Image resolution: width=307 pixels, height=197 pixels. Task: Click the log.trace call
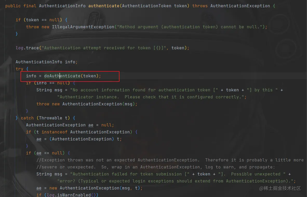[x=27, y=48]
